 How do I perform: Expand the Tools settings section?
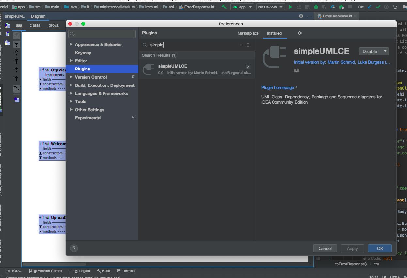(x=71, y=101)
